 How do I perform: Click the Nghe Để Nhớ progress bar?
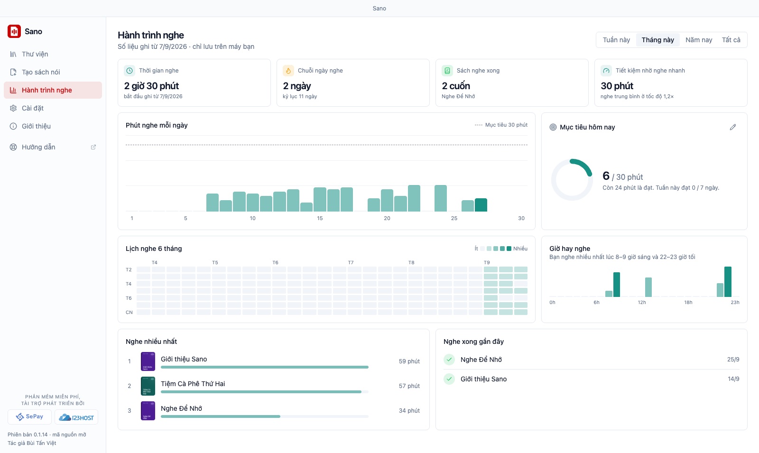pyautogui.click(x=265, y=416)
